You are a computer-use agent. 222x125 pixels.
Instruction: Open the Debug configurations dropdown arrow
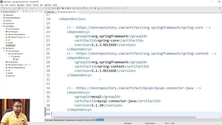55,8
